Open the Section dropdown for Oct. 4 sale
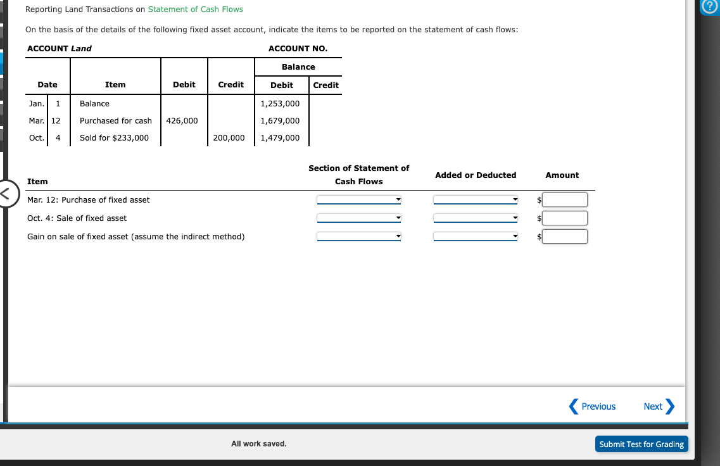This screenshot has height=466, width=720. click(x=358, y=217)
